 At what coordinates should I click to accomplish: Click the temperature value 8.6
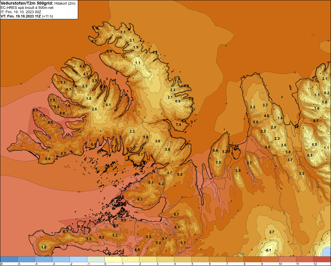click(116, 225)
